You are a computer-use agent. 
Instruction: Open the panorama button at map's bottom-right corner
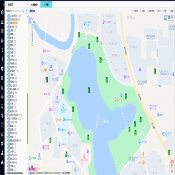click(172, 167)
